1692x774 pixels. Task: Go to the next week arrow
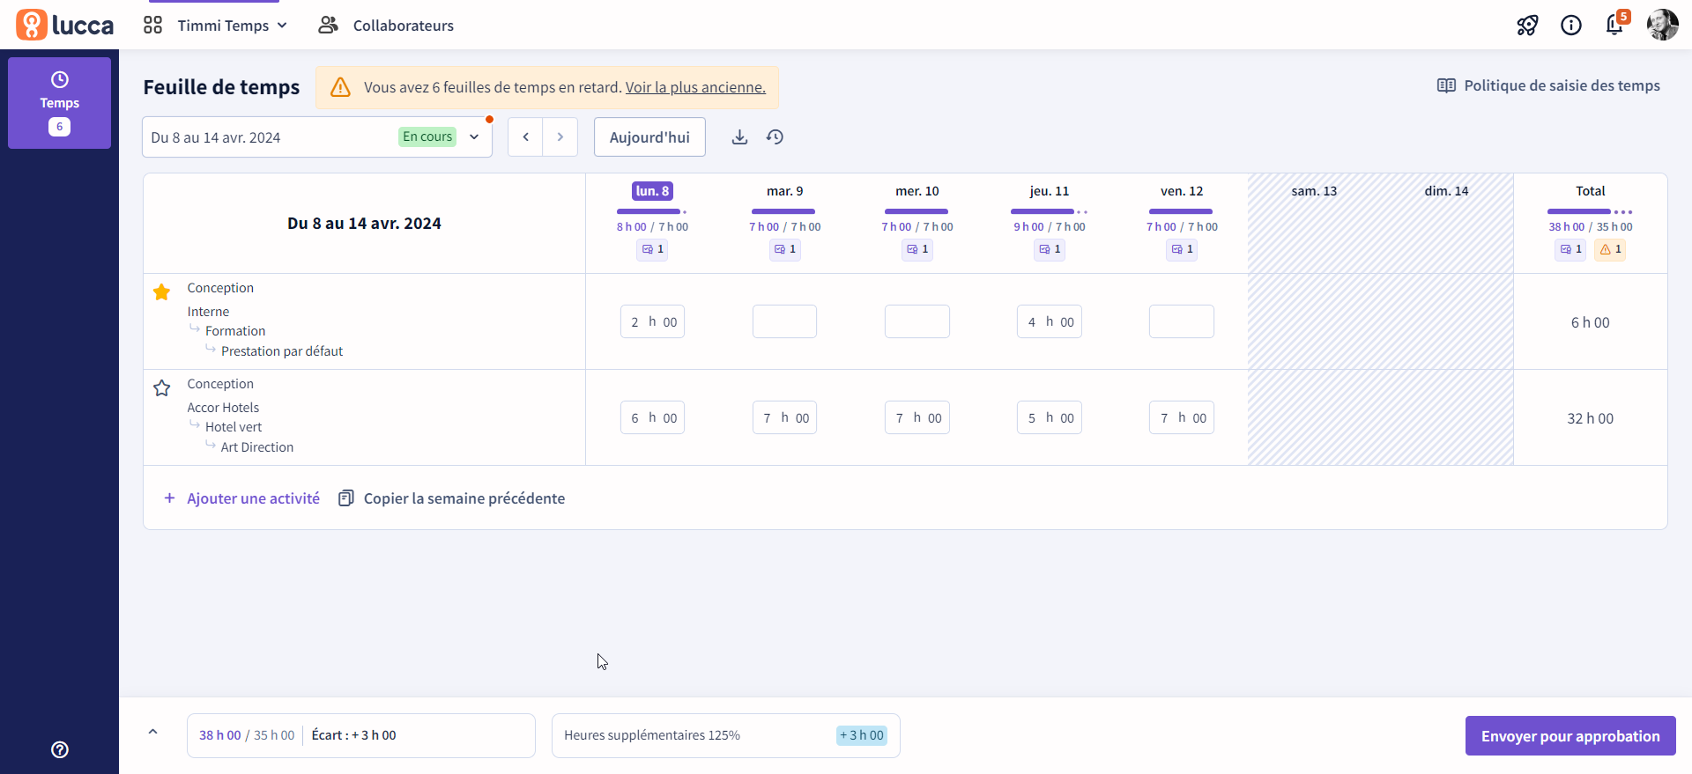pos(560,137)
